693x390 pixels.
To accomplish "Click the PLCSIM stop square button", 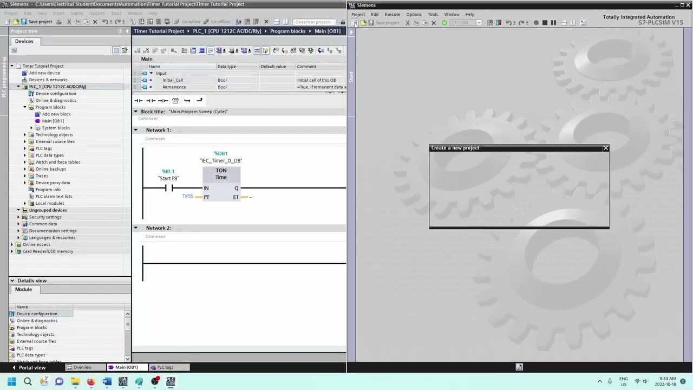I will pyautogui.click(x=545, y=23).
